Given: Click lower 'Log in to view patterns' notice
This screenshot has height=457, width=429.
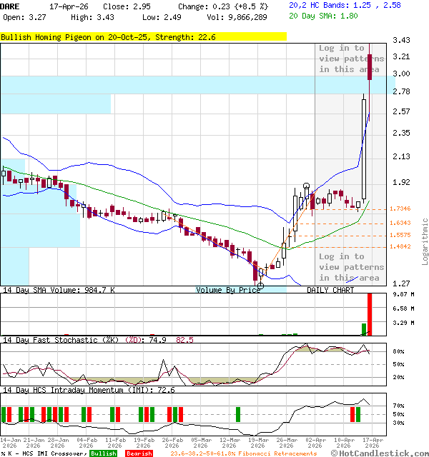Looking at the screenshot, I should click(351, 267).
